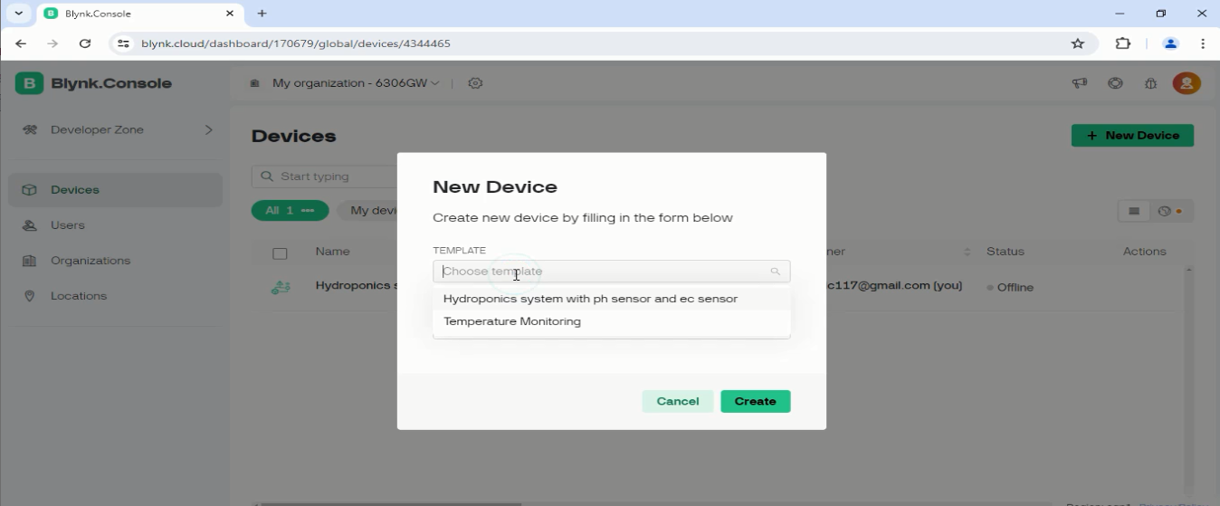Toggle select-all checkbox in devices table

(x=280, y=253)
